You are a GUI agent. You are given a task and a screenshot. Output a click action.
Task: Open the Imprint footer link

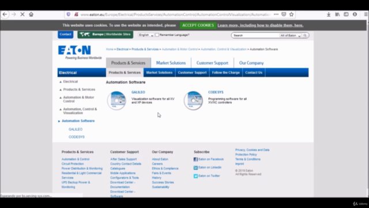tap(240, 164)
